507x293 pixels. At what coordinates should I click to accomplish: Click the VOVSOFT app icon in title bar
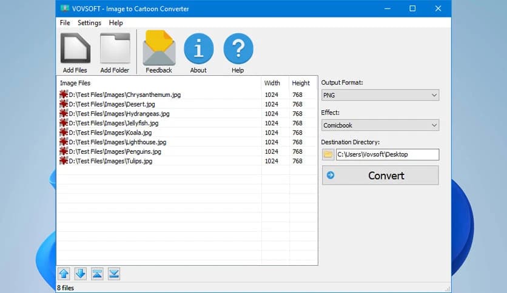tap(65, 8)
